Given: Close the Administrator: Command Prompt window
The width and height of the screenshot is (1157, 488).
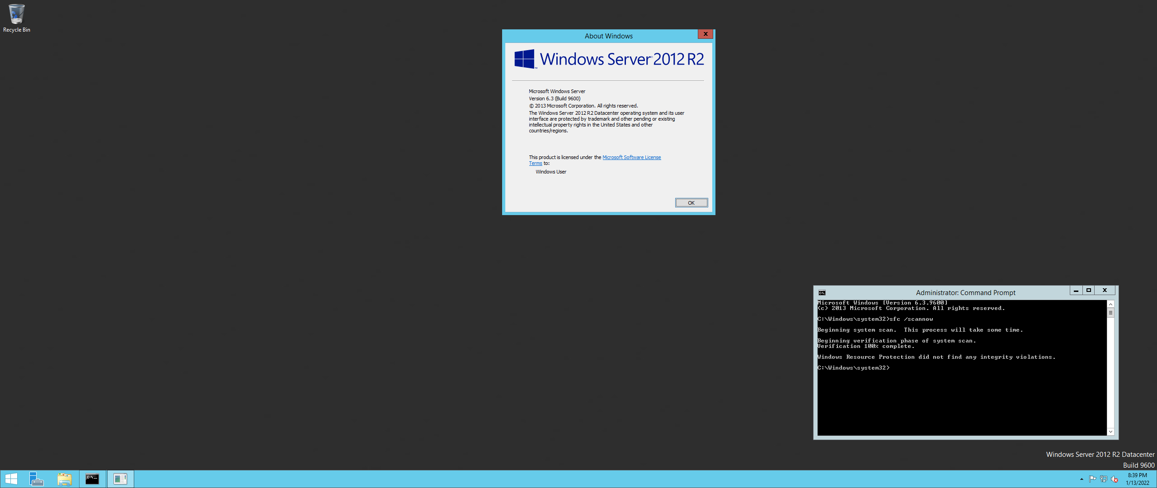Looking at the screenshot, I should pyautogui.click(x=1105, y=291).
